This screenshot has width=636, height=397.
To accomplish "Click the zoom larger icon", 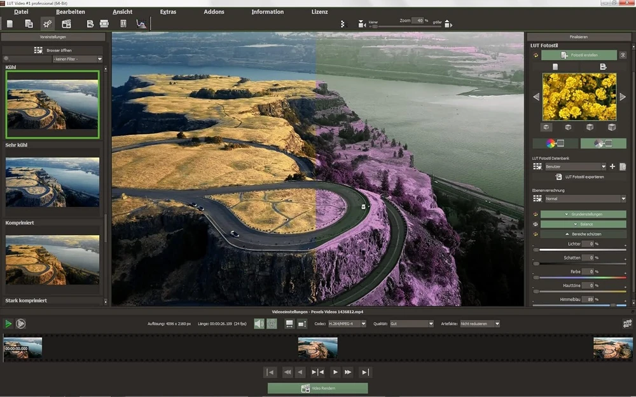I will pyautogui.click(x=448, y=24).
